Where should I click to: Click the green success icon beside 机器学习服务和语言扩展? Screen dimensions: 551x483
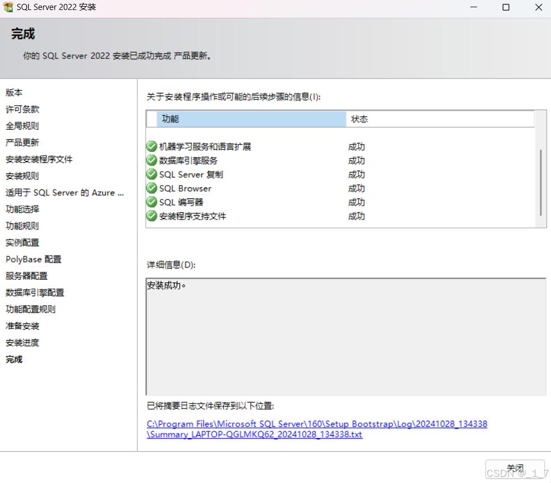click(x=151, y=146)
